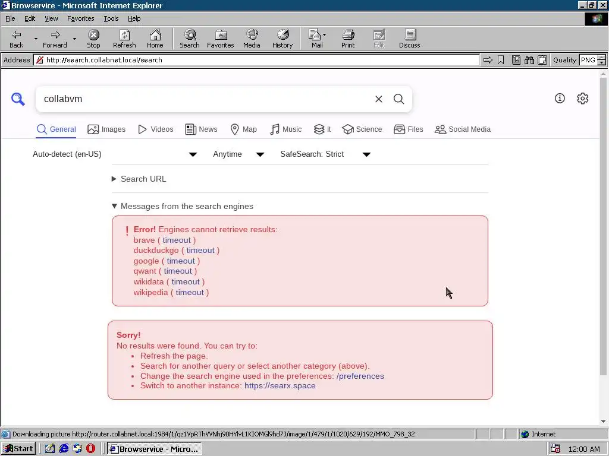609x456 pixels.
Task: Clear the search query with X
Action: [379, 99]
